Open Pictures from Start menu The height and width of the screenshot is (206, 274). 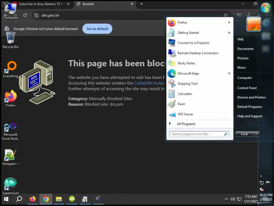tap(243, 58)
